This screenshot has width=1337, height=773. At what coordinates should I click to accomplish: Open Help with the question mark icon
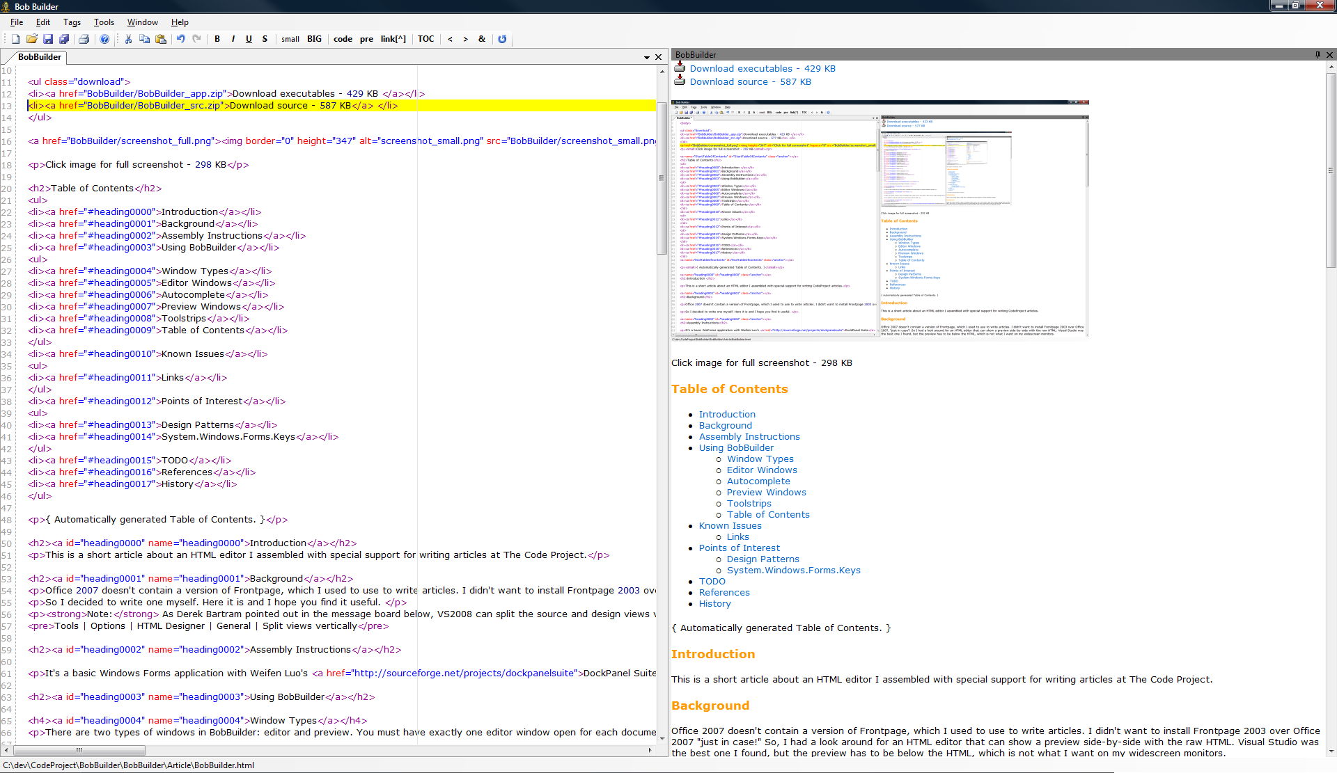104,39
